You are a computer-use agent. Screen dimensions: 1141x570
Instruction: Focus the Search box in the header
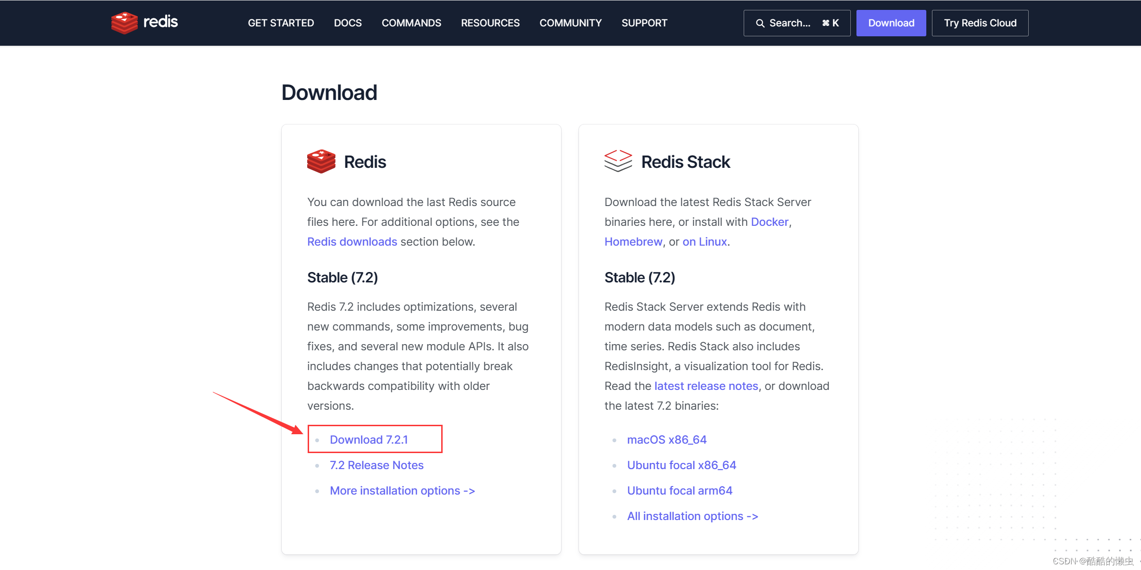tap(797, 23)
